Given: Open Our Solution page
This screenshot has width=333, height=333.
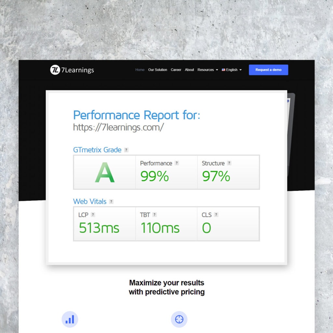Looking at the screenshot, I should 158,70.
